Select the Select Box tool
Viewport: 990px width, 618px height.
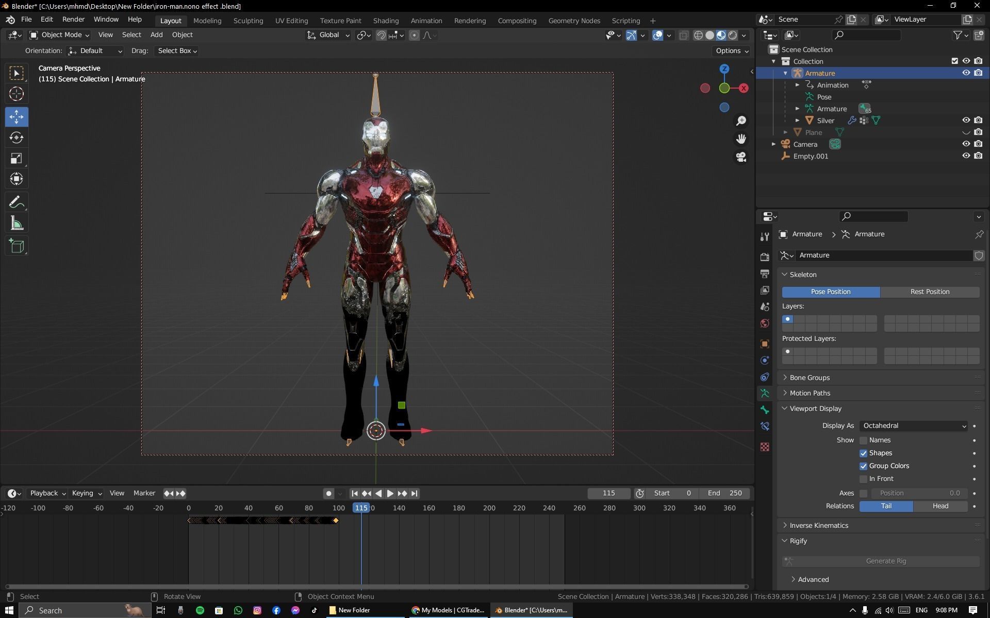(16, 73)
